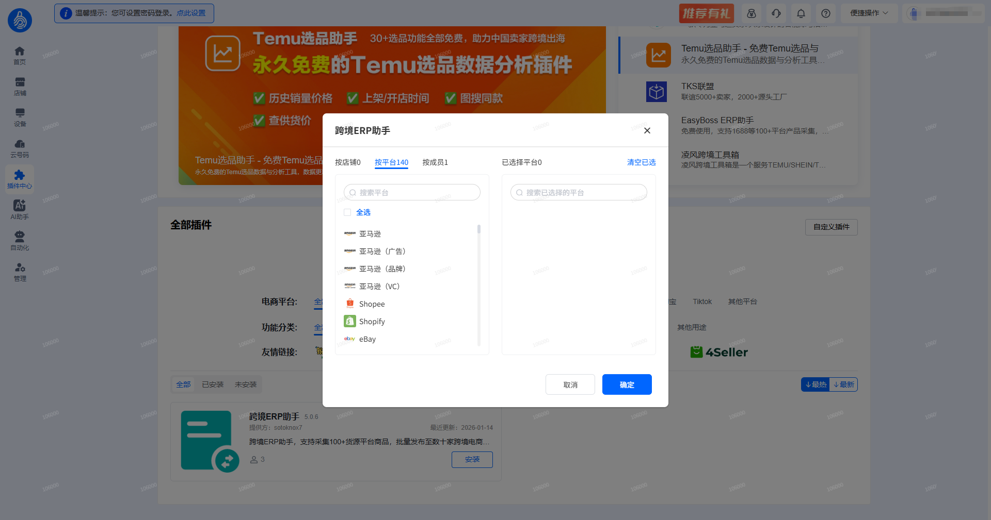Viewport: 991px width, 520px height.
Task: Open the notifications bell icon
Action: click(x=801, y=13)
